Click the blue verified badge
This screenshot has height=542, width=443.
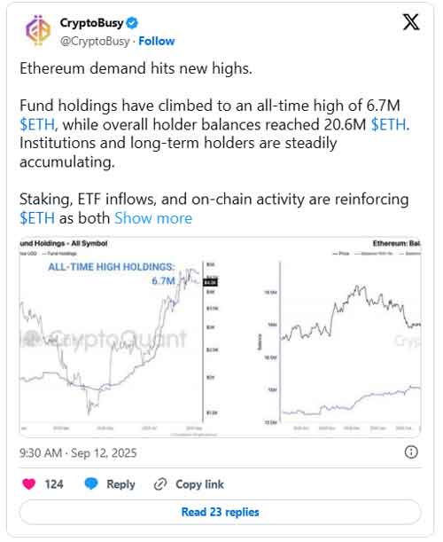[x=132, y=23]
